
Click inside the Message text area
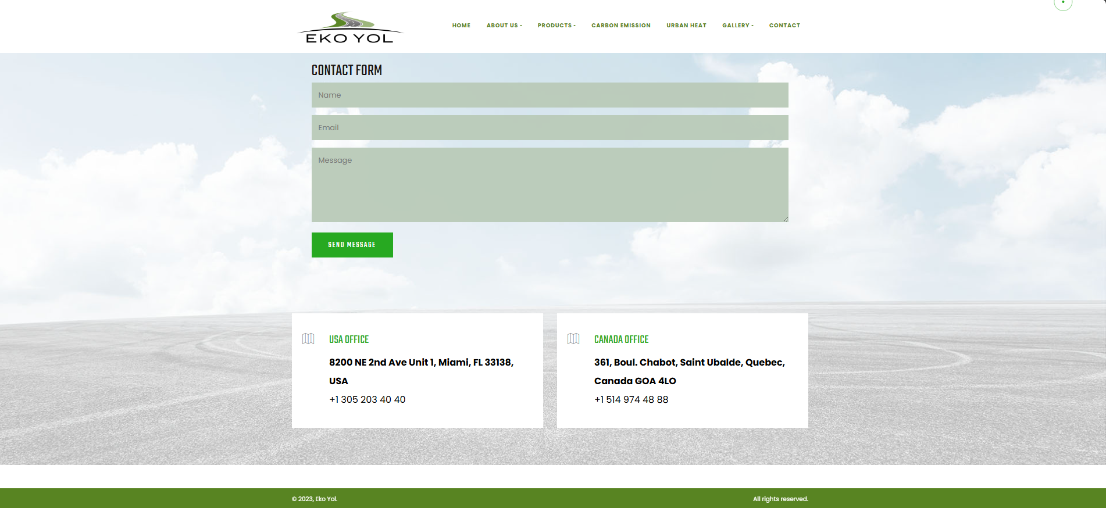pos(550,185)
